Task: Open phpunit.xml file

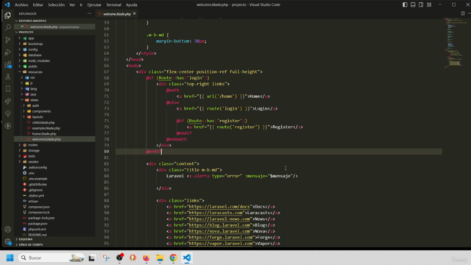Action: click(x=37, y=229)
